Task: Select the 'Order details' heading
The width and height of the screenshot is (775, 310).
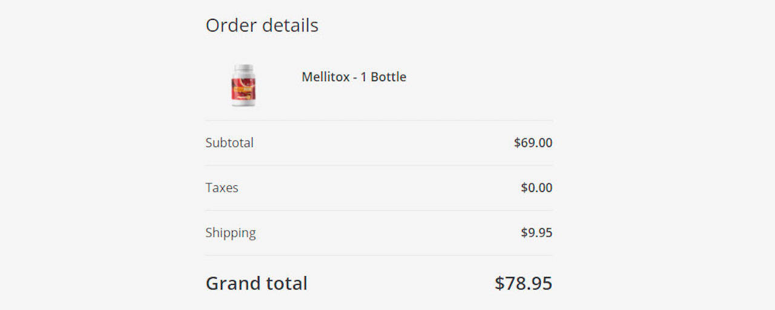Action: (x=262, y=25)
